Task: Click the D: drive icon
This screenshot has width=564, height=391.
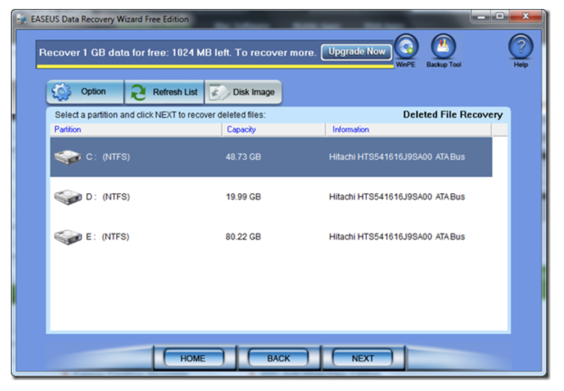Action: point(68,197)
